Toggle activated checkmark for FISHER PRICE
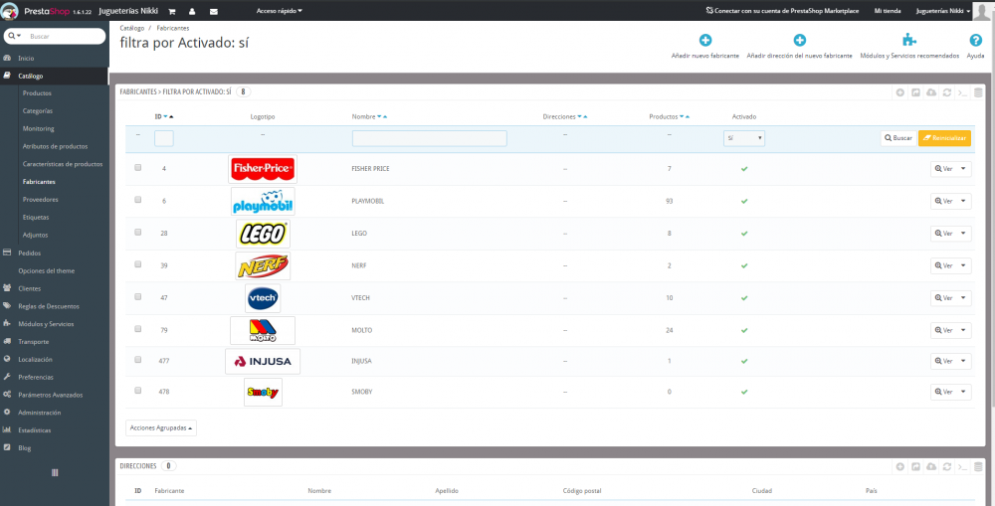 tap(744, 169)
